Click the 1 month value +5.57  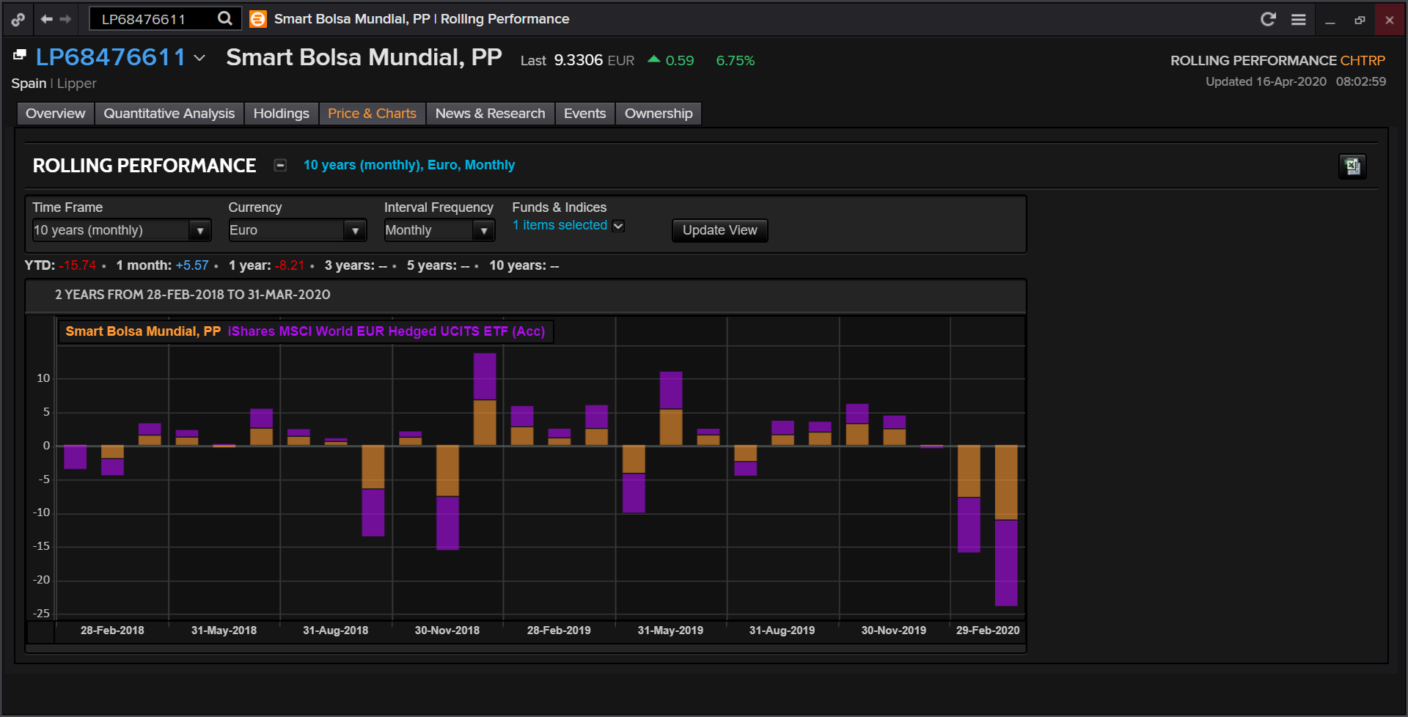(x=192, y=265)
